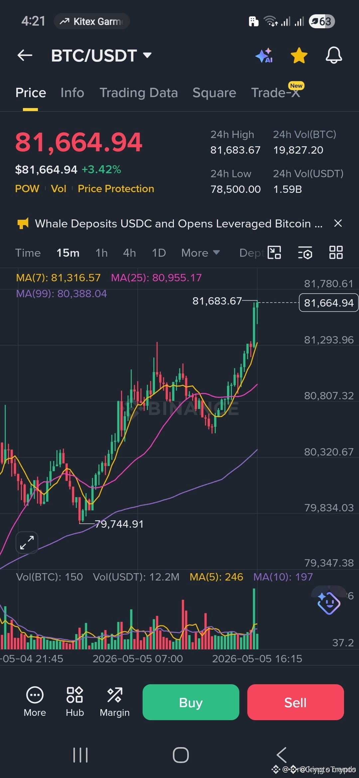Open the Whale Deposits USDC news headline
The height and width of the screenshot is (778, 359).
179,223
